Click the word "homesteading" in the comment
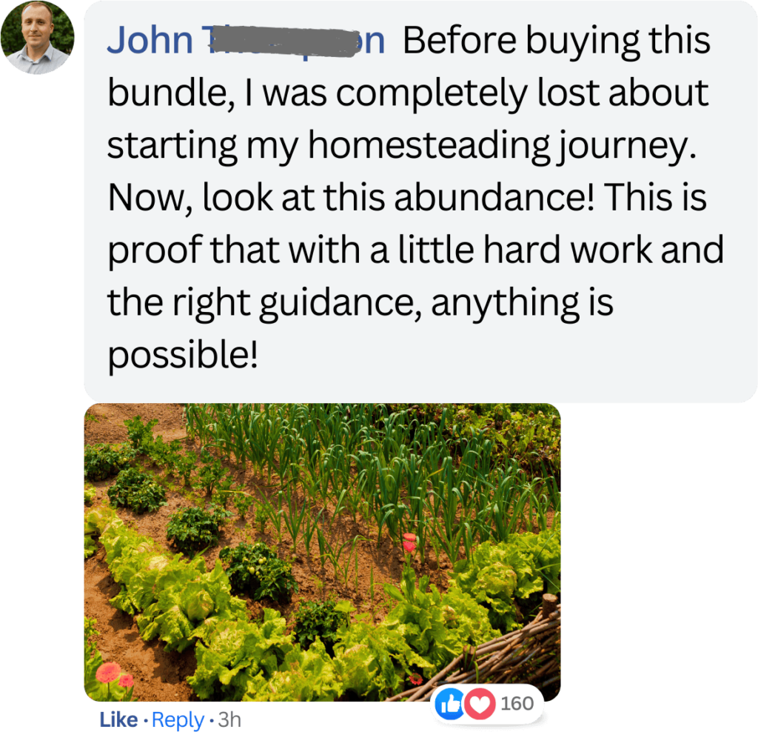Image resolution: width=758 pixels, height=732 pixels. pos(429,145)
